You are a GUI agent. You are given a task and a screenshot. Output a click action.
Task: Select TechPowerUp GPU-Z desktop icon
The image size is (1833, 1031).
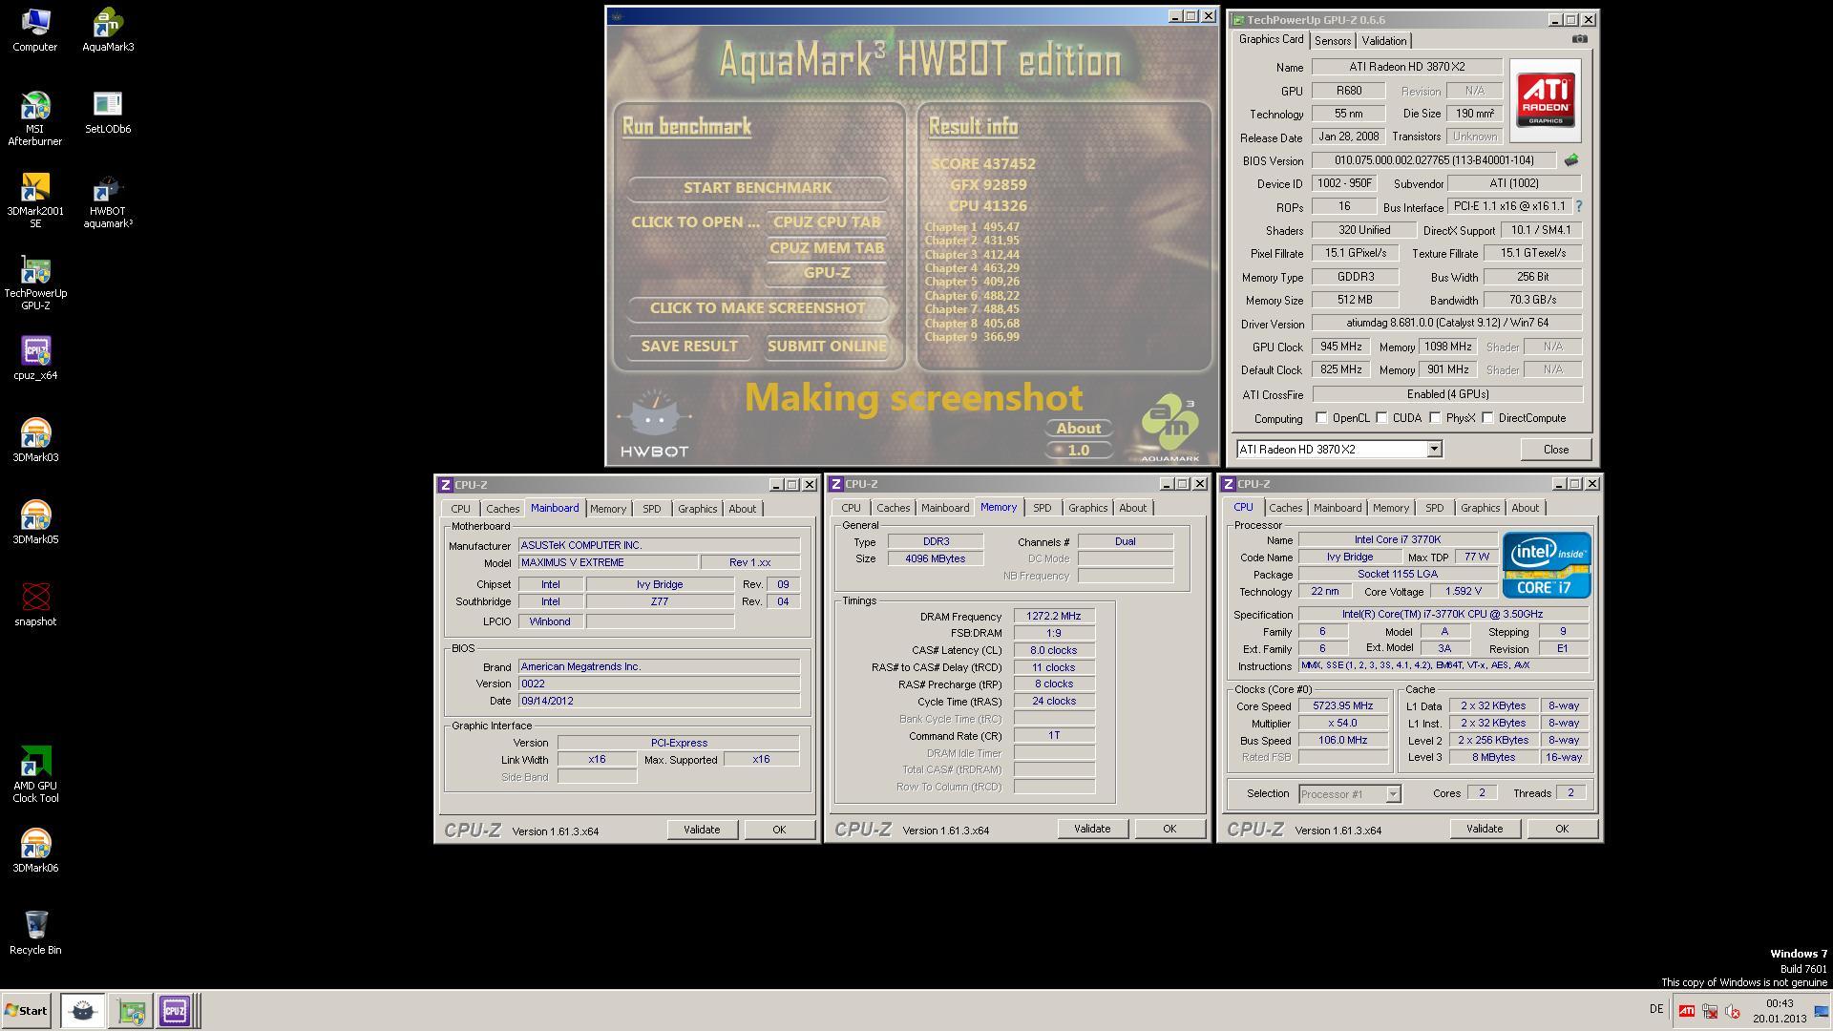coord(35,283)
